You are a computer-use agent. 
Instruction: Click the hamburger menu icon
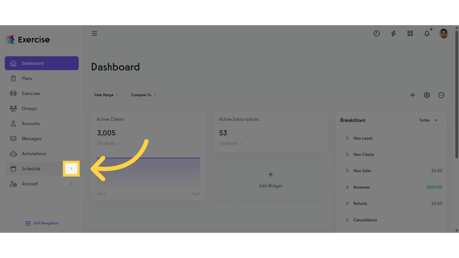pos(94,33)
